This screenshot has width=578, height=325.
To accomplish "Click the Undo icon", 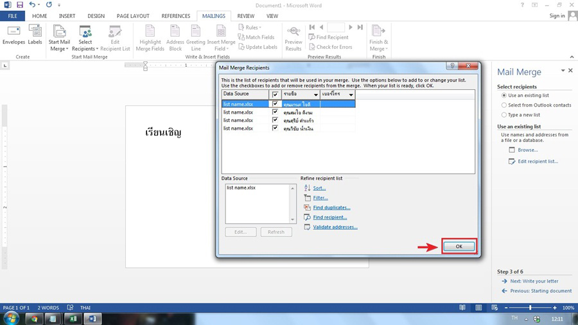I will (33, 5).
